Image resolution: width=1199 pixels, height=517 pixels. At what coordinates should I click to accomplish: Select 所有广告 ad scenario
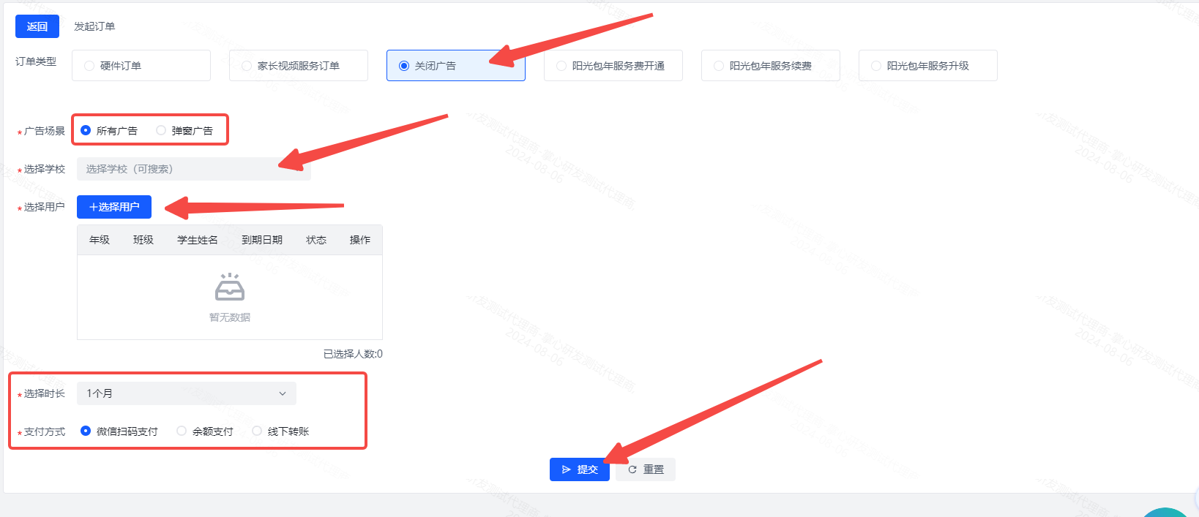coord(86,131)
